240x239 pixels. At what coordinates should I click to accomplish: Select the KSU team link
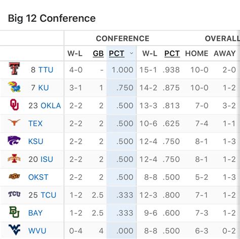point(36,141)
